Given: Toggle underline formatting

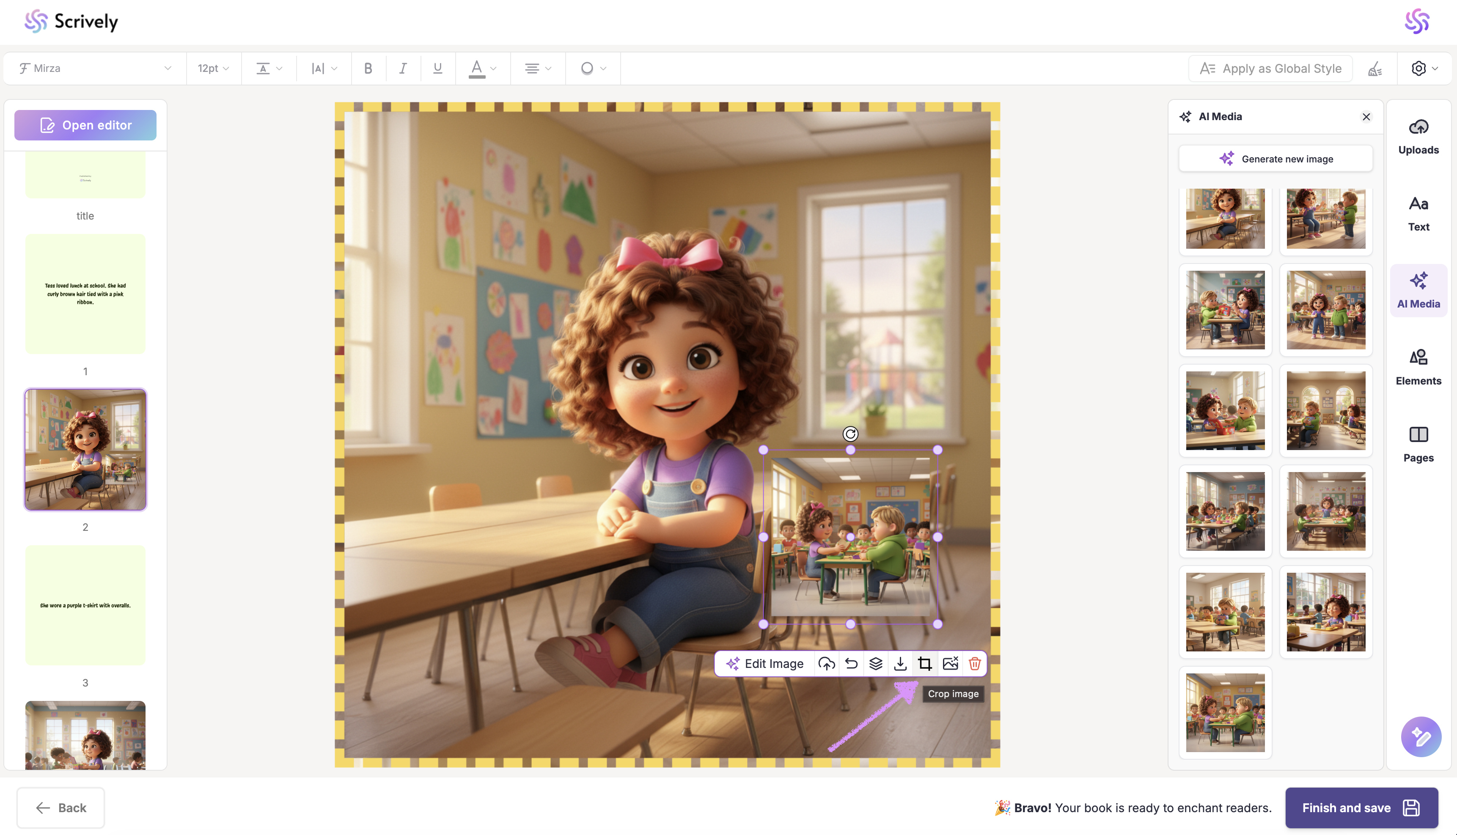Looking at the screenshot, I should (x=437, y=68).
